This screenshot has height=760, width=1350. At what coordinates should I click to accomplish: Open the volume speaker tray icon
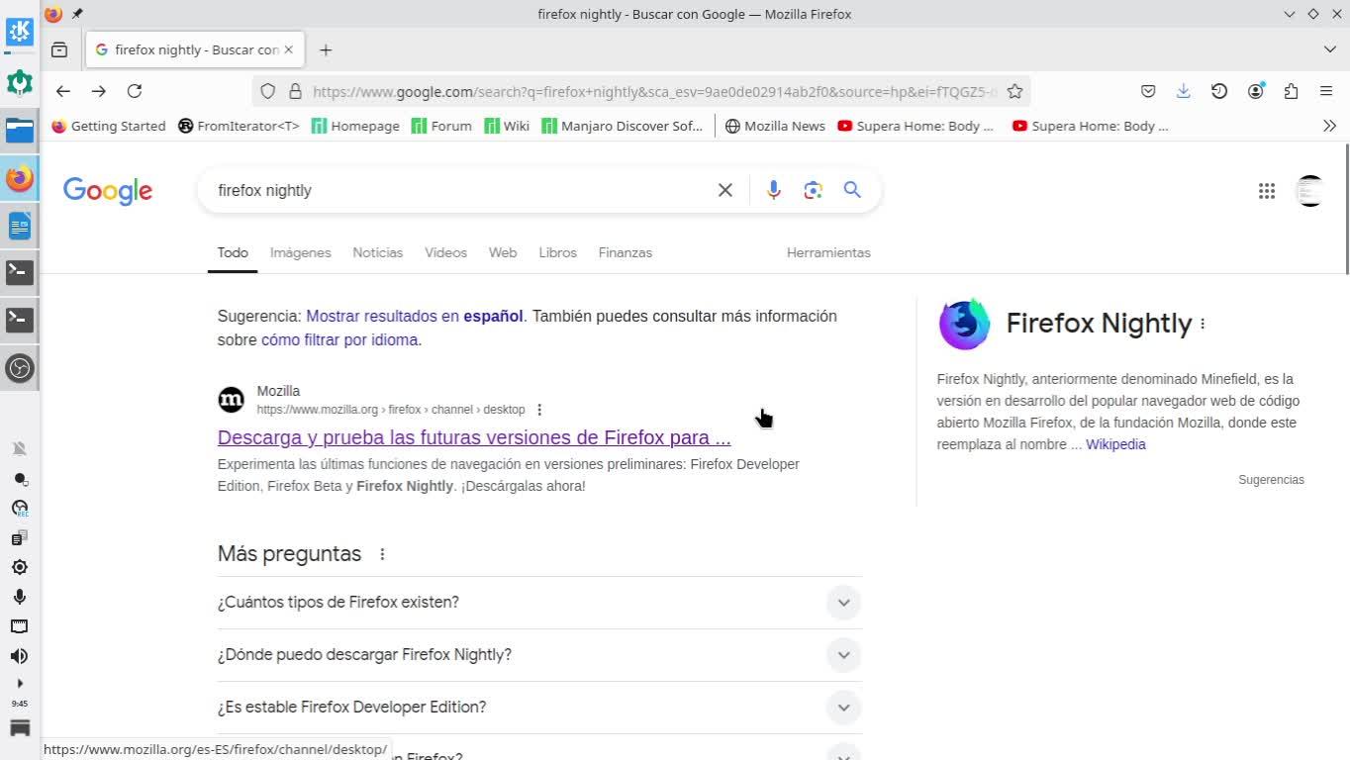coord(19,656)
